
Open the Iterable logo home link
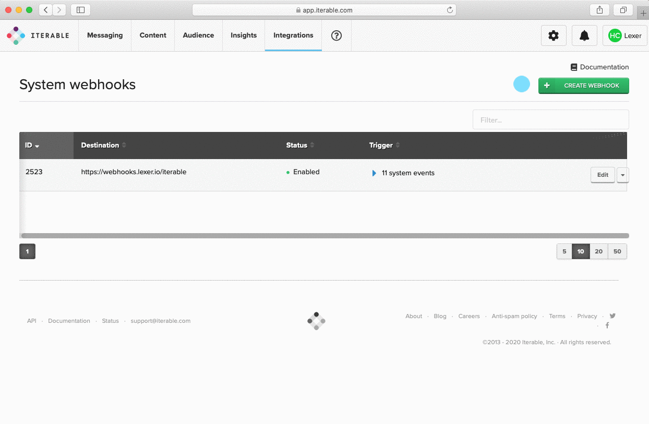[x=38, y=35]
